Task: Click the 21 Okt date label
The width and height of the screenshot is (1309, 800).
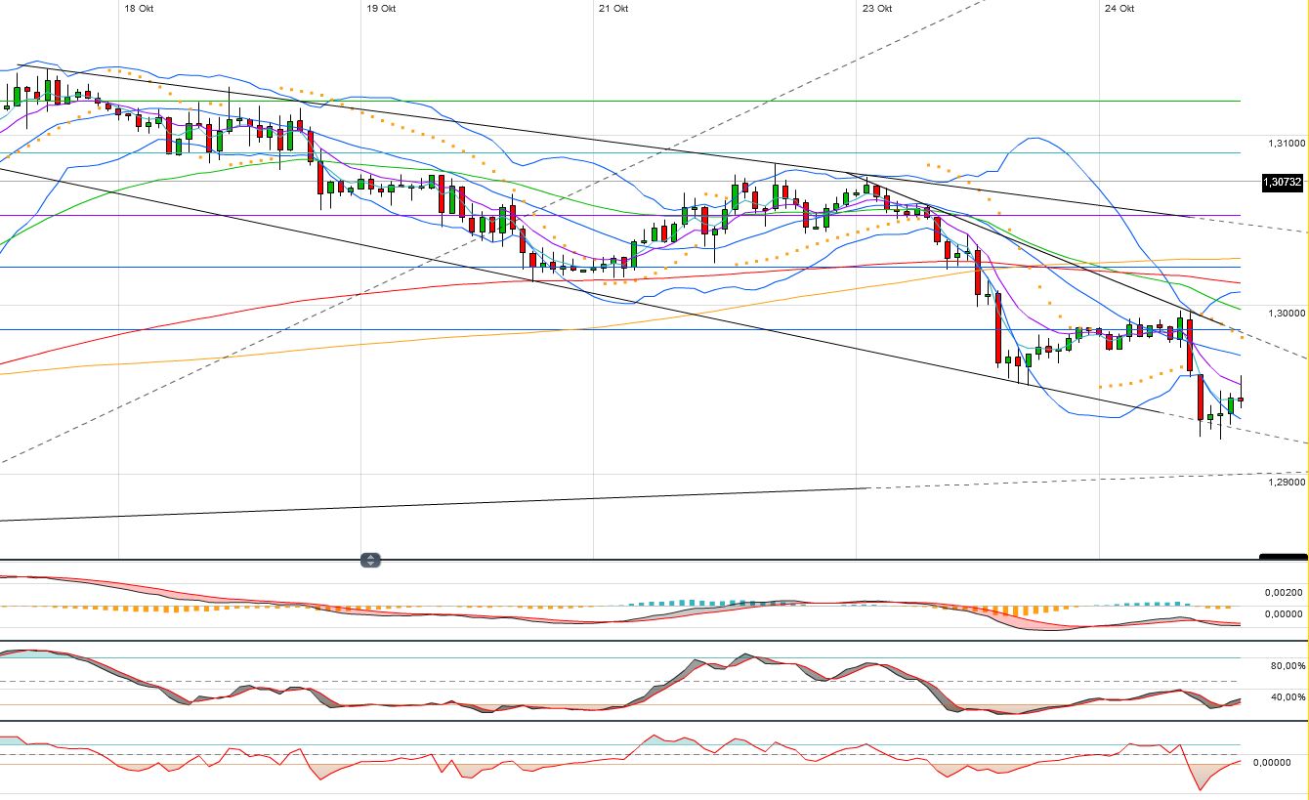Action: 613,8
